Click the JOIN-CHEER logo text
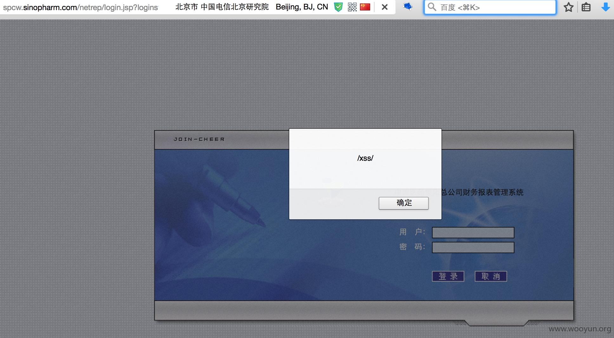 [199, 139]
